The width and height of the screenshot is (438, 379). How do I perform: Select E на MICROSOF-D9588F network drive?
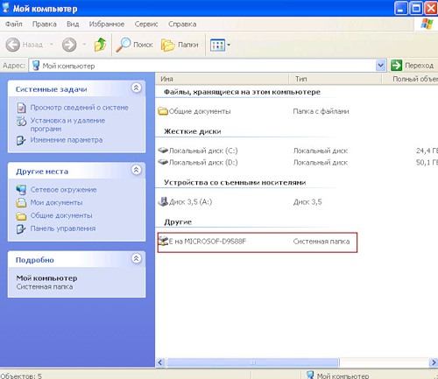click(x=202, y=242)
